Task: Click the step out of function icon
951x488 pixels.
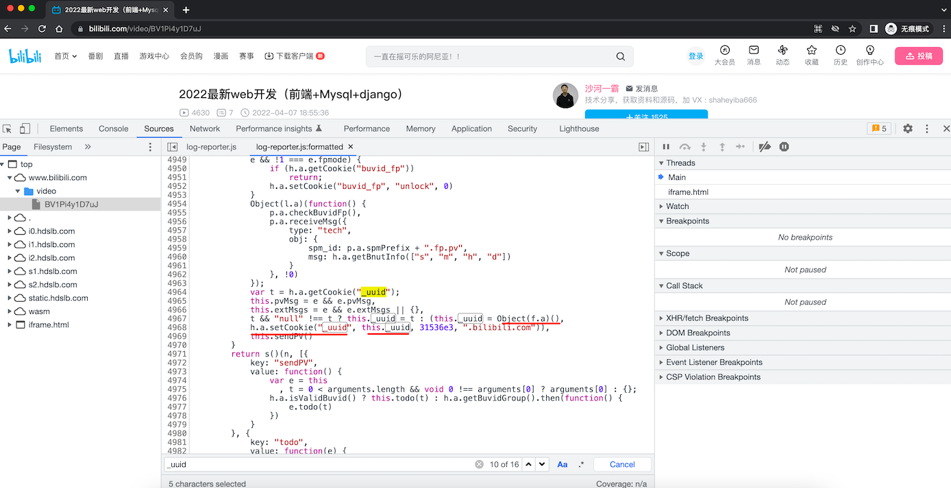Action: click(721, 146)
